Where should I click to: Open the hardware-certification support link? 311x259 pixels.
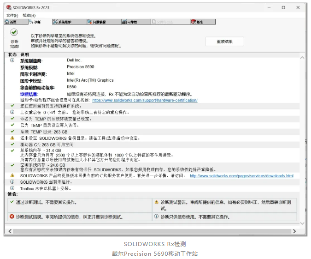pyautogui.click(x=145, y=100)
